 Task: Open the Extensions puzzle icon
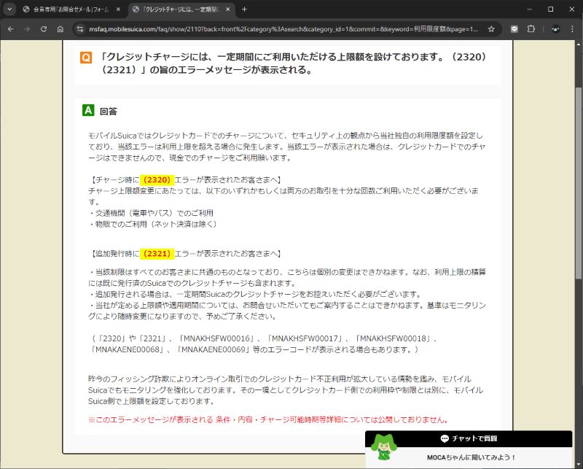point(531,29)
